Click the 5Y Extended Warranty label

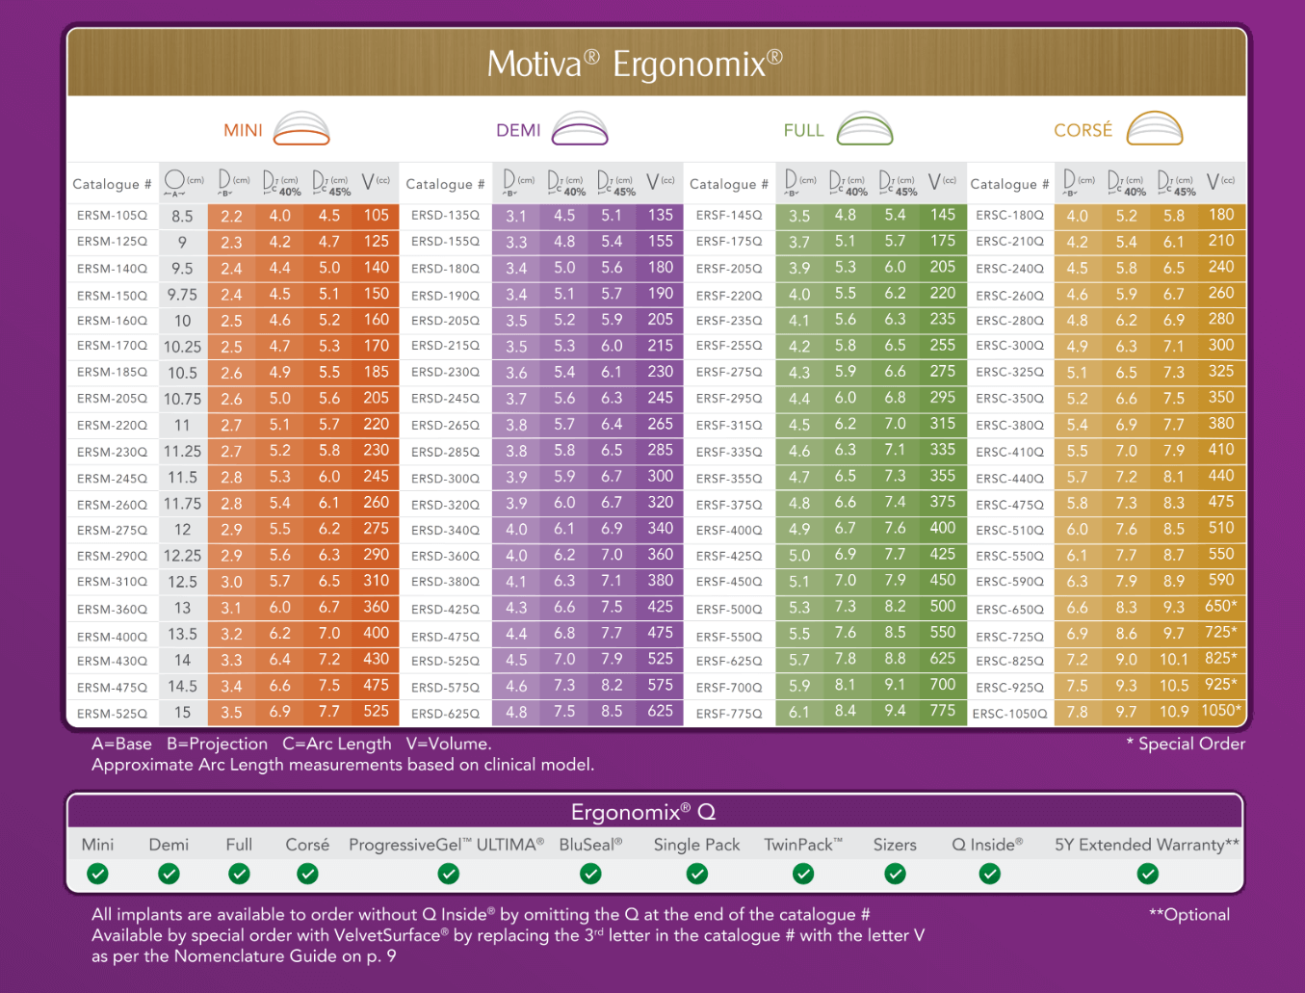click(x=1147, y=845)
